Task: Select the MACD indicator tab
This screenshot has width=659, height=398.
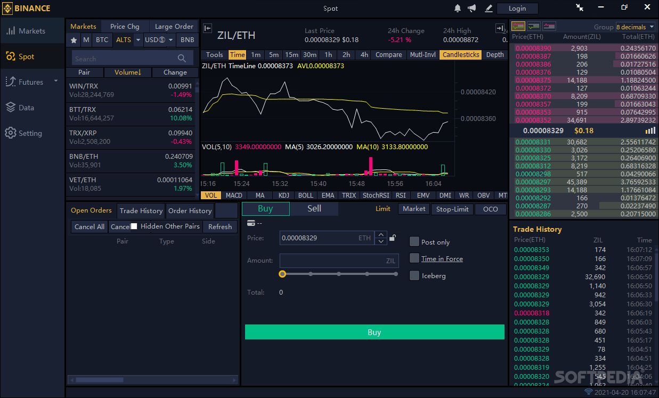Action: pos(234,196)
